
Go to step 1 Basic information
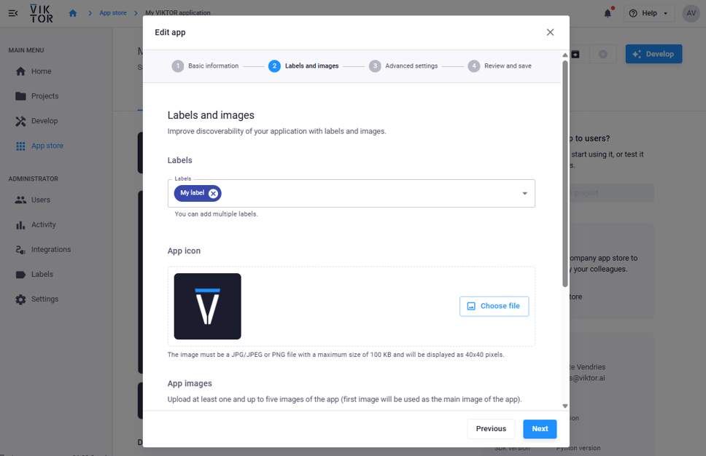coord(205,66)
